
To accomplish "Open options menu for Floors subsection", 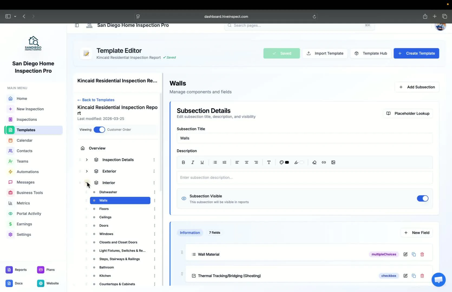I will point(155,209).
